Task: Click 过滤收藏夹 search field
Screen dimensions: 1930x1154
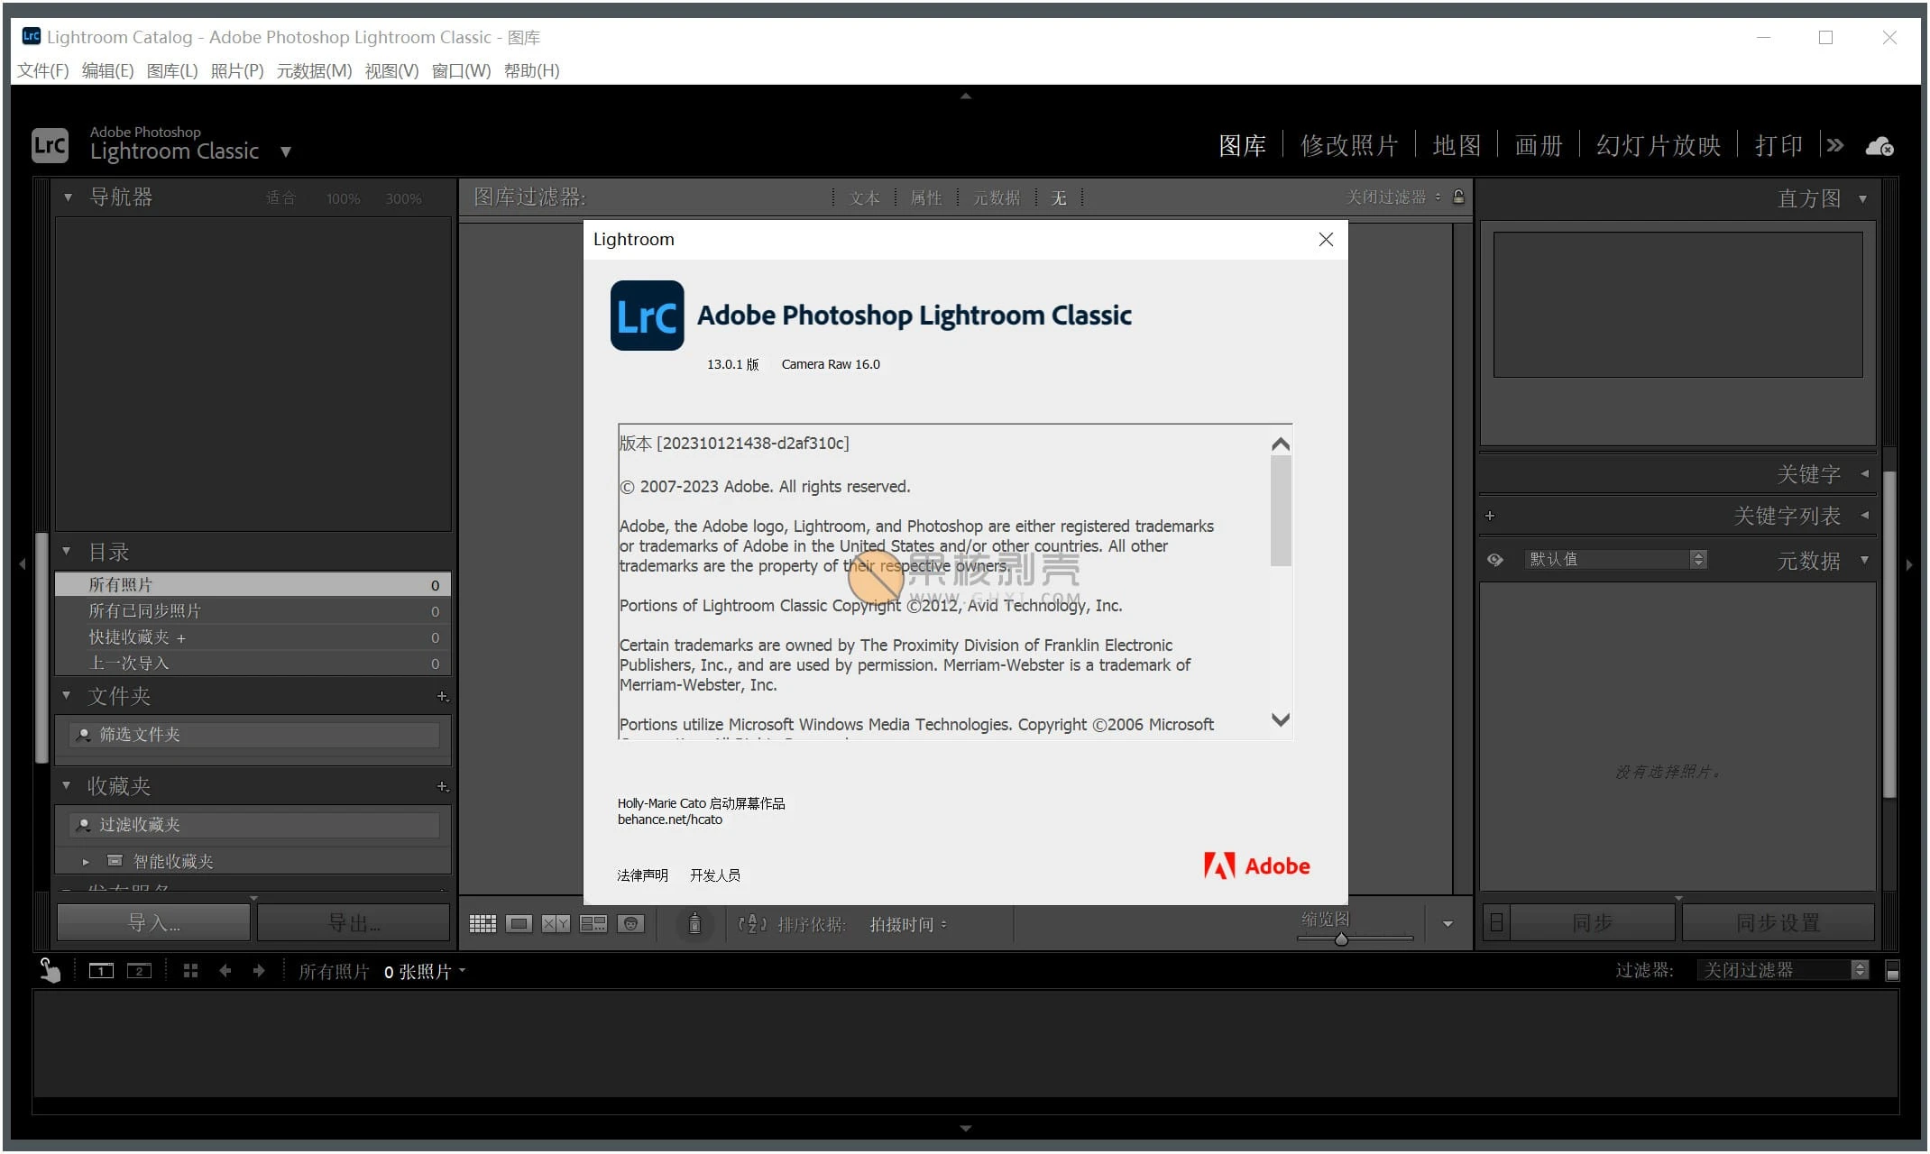Action: click(x=254, y=825)
